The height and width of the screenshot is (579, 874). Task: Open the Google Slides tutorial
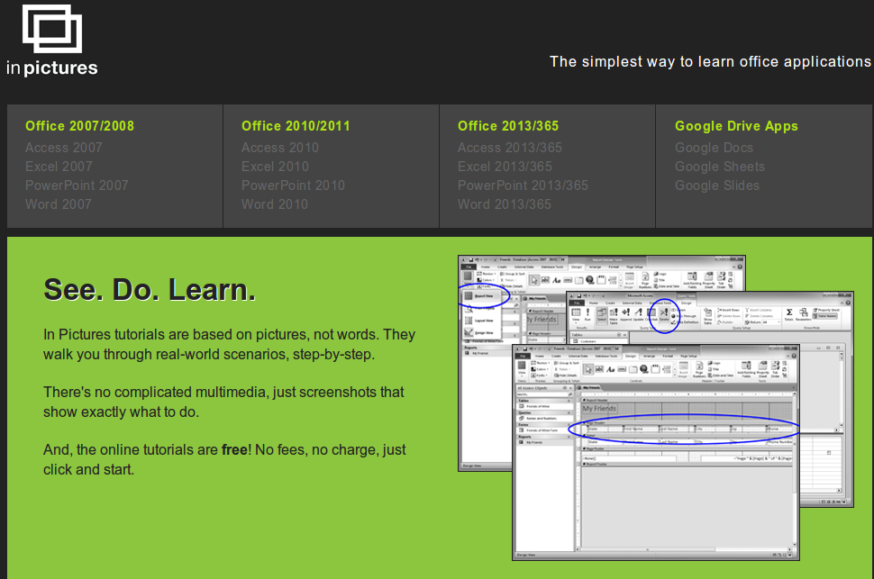tap(717, 185)
